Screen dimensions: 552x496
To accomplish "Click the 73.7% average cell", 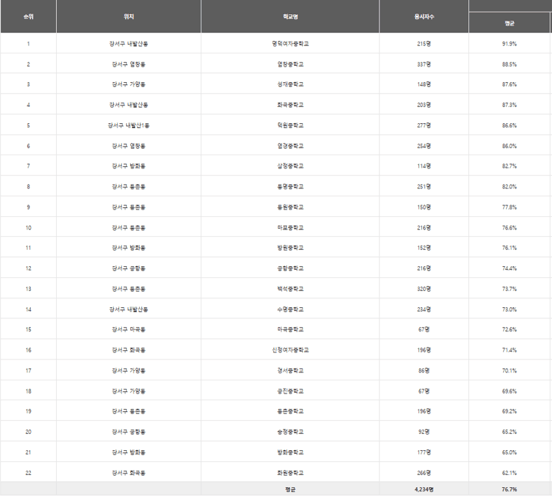I will point(510,289).
